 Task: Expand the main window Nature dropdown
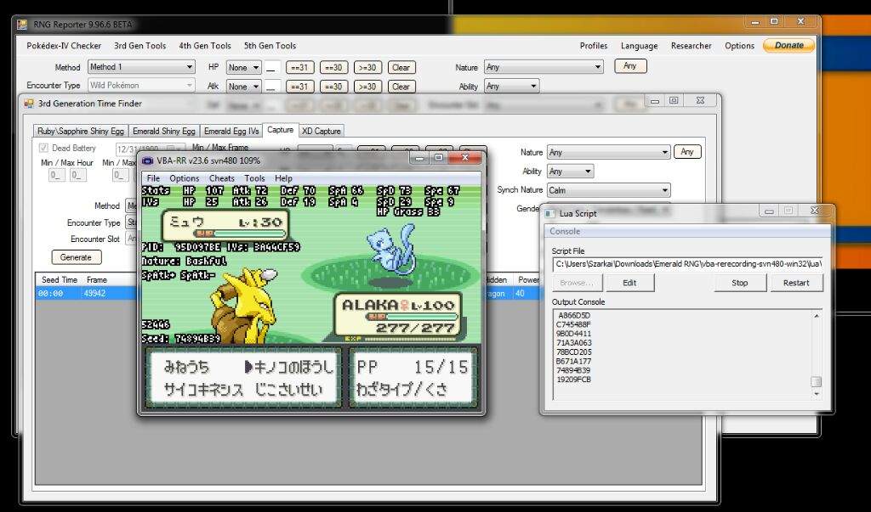(544, 67)
